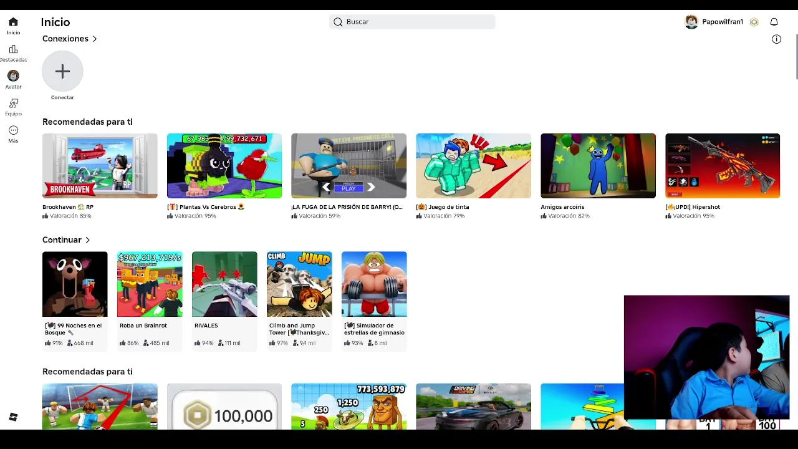
Task: Open the Más menu in sidebar
Action: [x=13, y=130]
